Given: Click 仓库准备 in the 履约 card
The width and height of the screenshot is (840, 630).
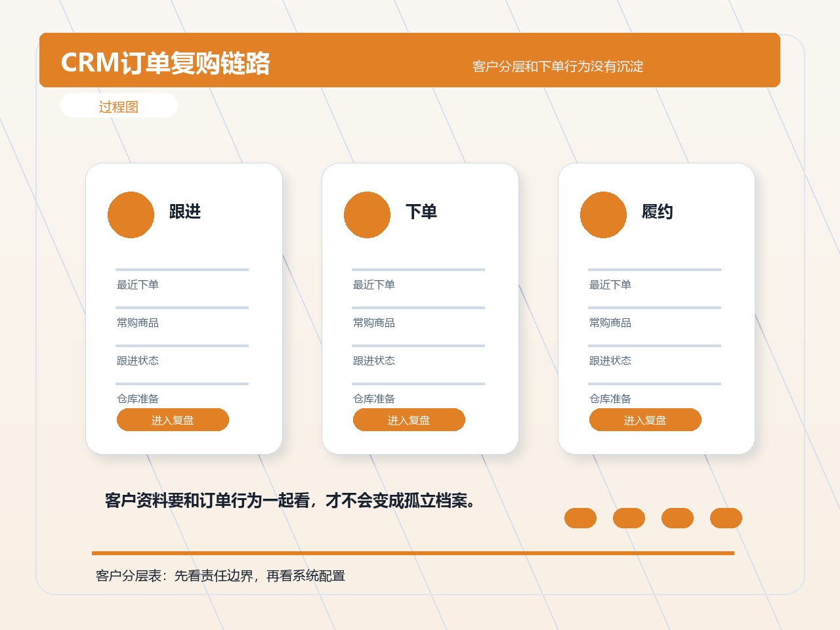Looking at the screenshot, I should click(610, 399).
